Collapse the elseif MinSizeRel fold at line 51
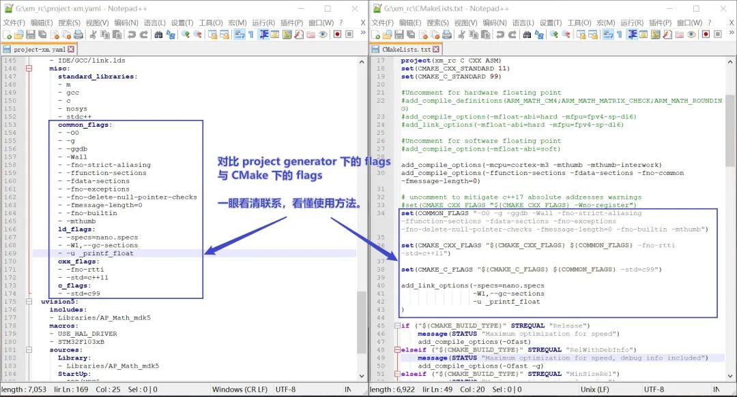This screenshot has width=737, height=397. coord(397,374)
